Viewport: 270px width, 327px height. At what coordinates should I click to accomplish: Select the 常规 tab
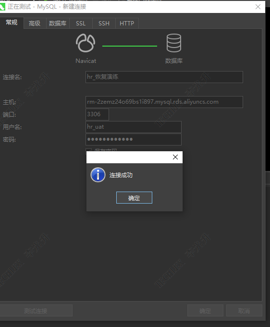point(12,23)
